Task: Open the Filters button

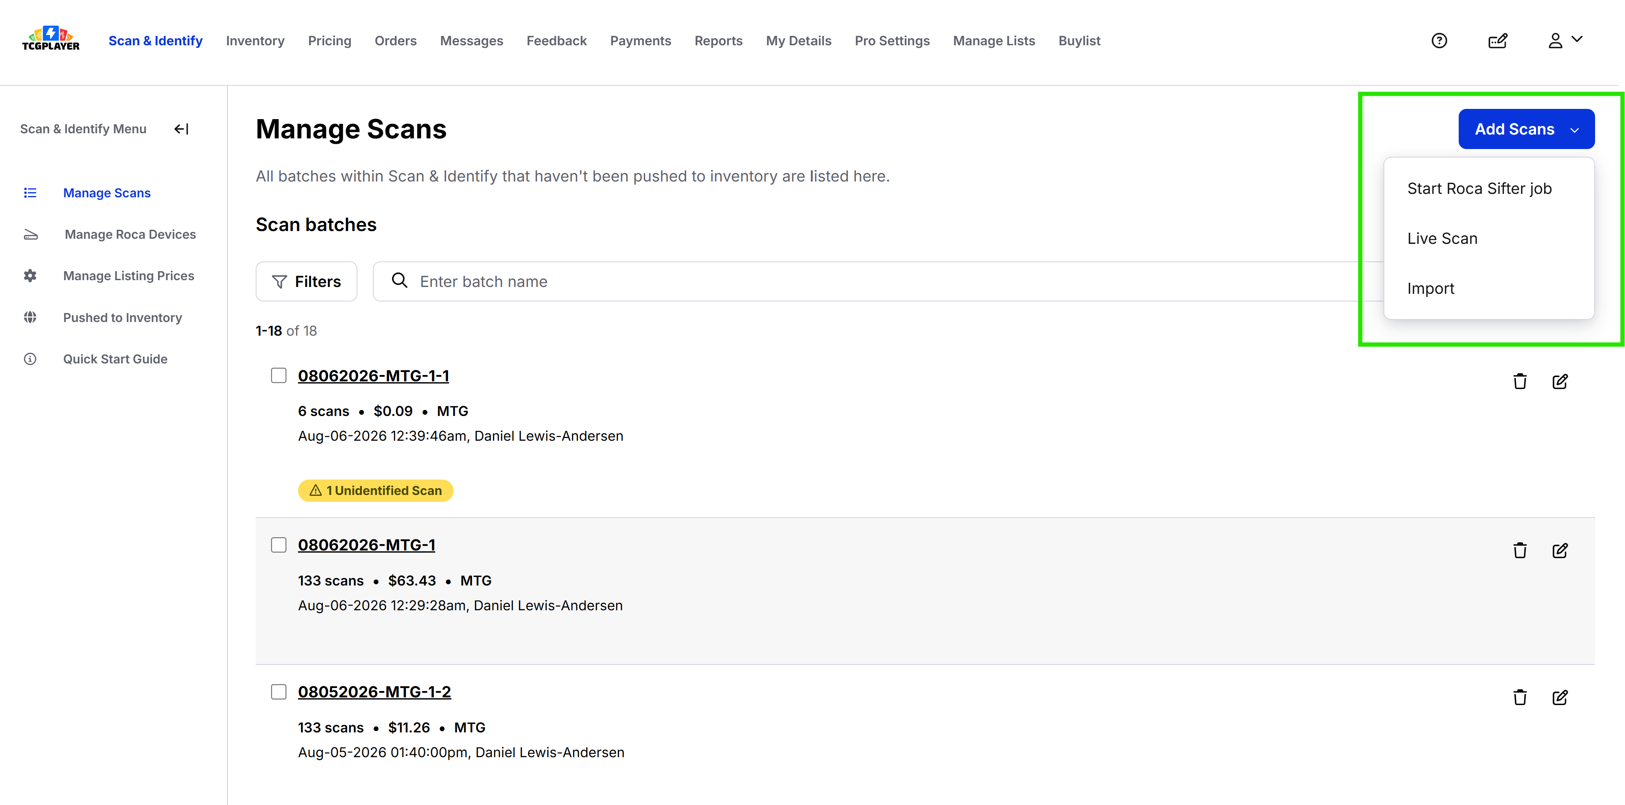Action: 306,281
